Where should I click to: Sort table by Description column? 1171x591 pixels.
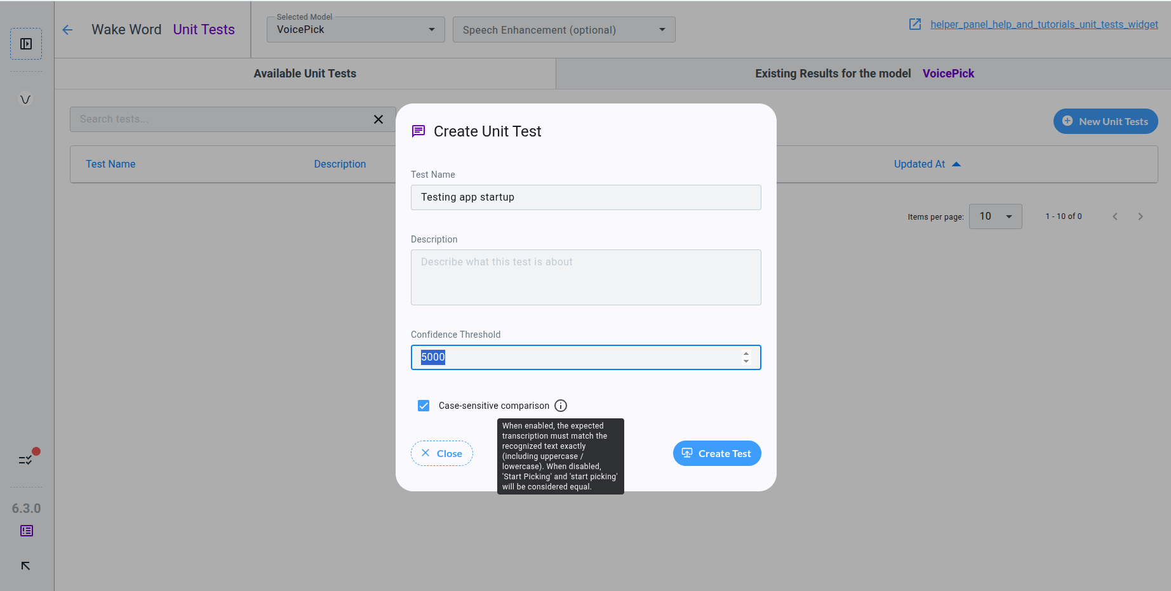tap(340, 164)
